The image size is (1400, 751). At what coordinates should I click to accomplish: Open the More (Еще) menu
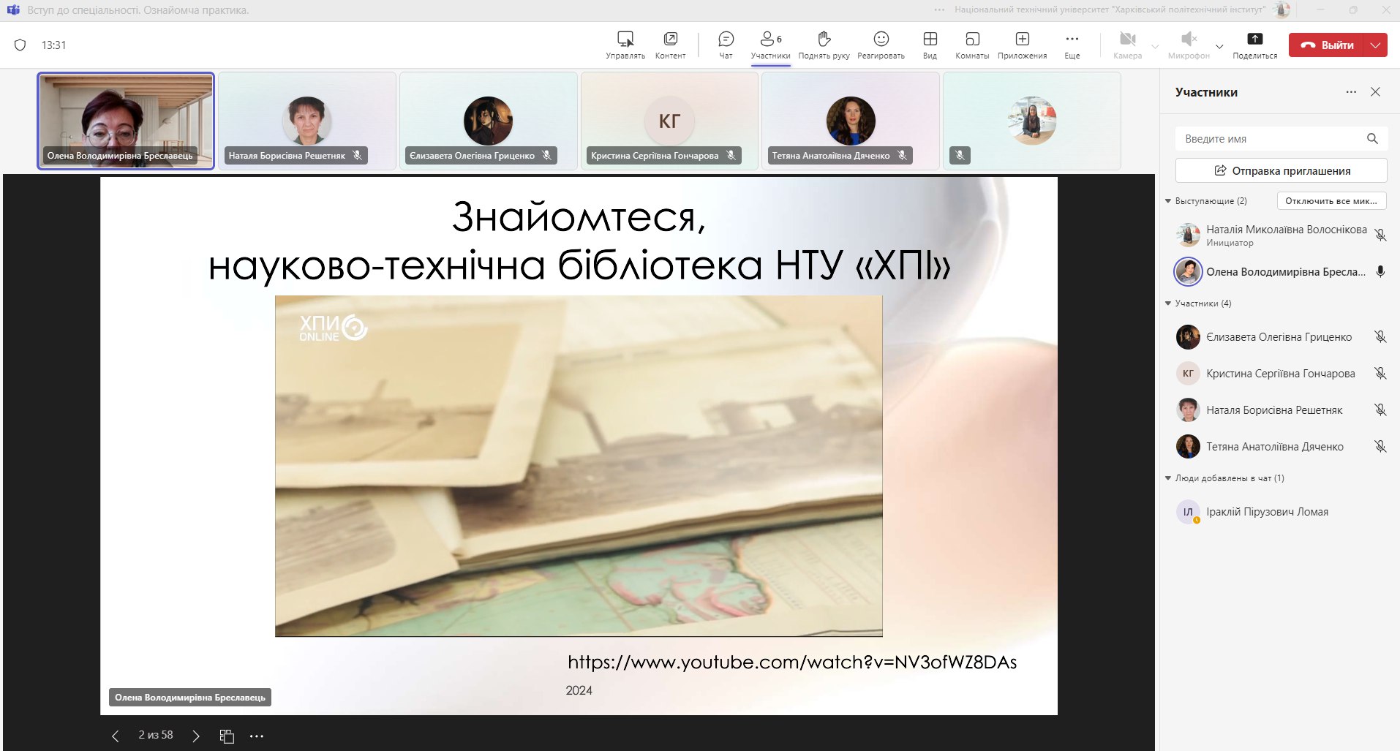point(1072,39)
